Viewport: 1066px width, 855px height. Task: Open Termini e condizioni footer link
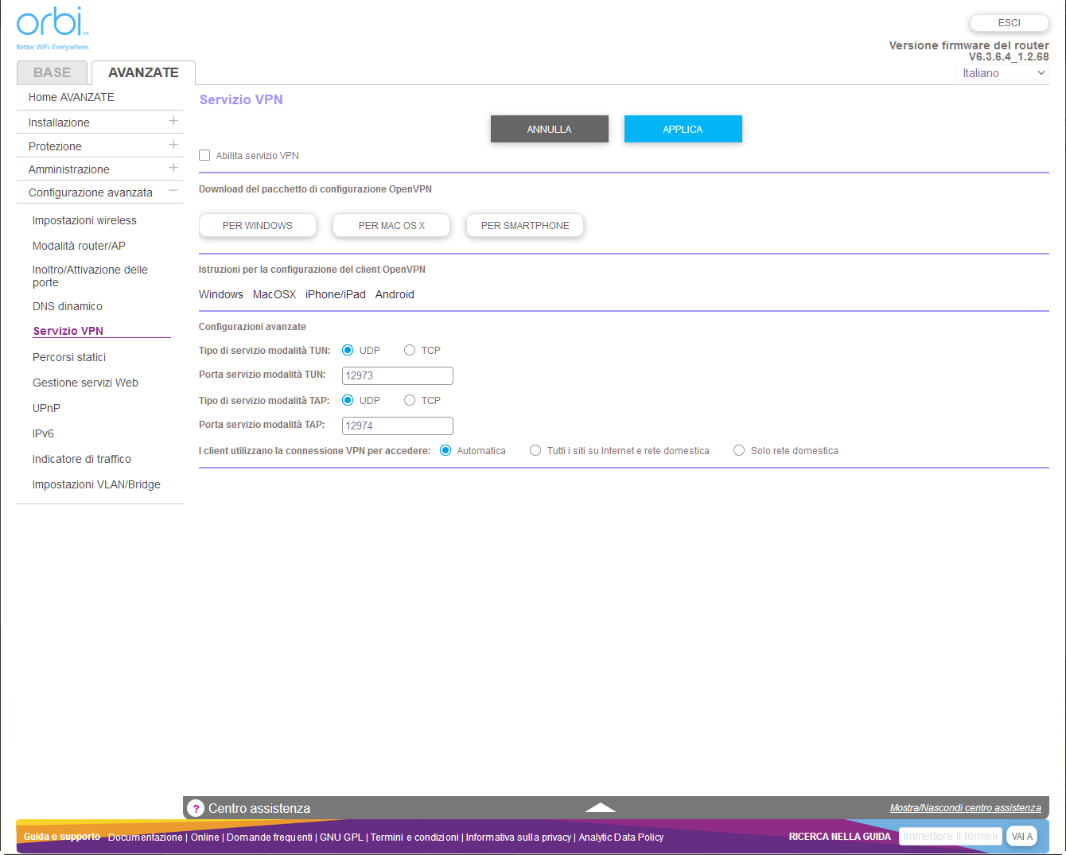[414, 838]
